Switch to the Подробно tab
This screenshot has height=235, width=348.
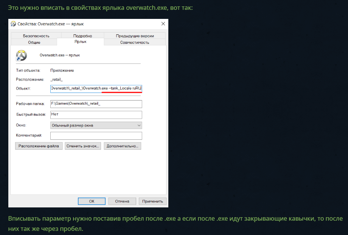click(82, 36)
